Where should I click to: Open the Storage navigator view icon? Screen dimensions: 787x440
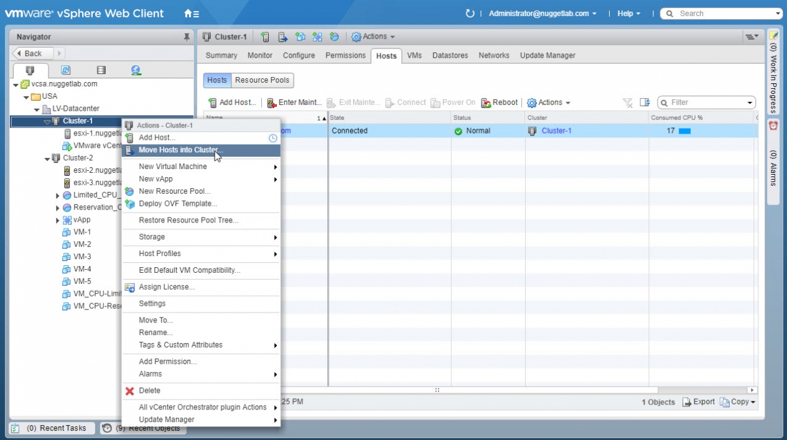(x=101, y=70)
